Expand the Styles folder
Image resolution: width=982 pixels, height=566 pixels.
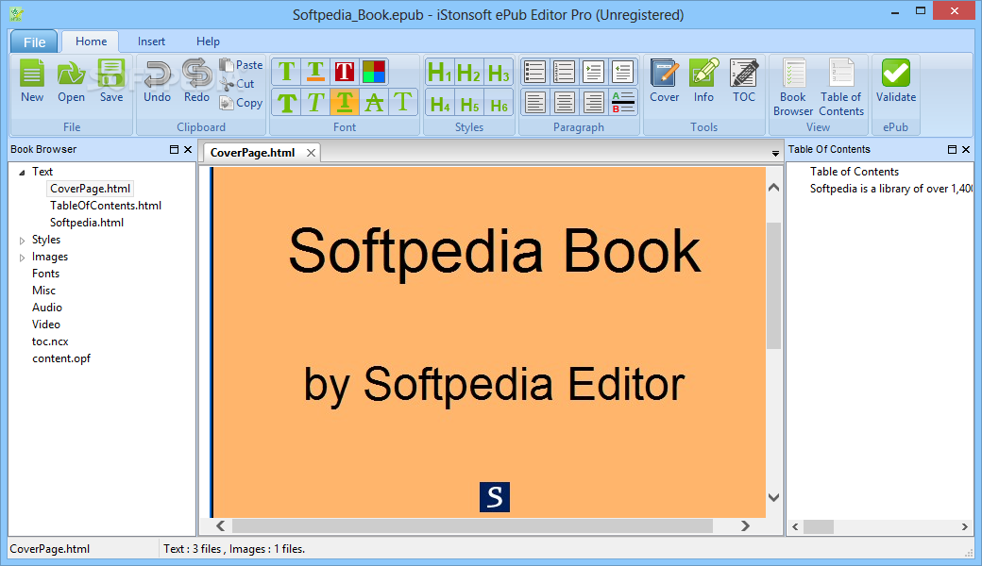coord(22,241)
